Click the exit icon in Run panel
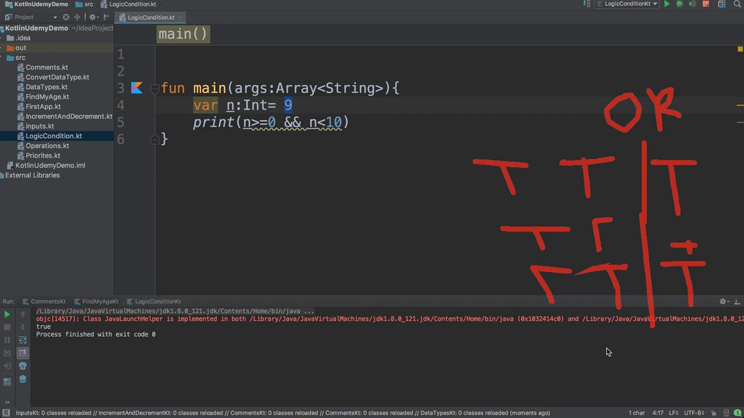This screenshot has width=744, height=418. pos(7,366)
